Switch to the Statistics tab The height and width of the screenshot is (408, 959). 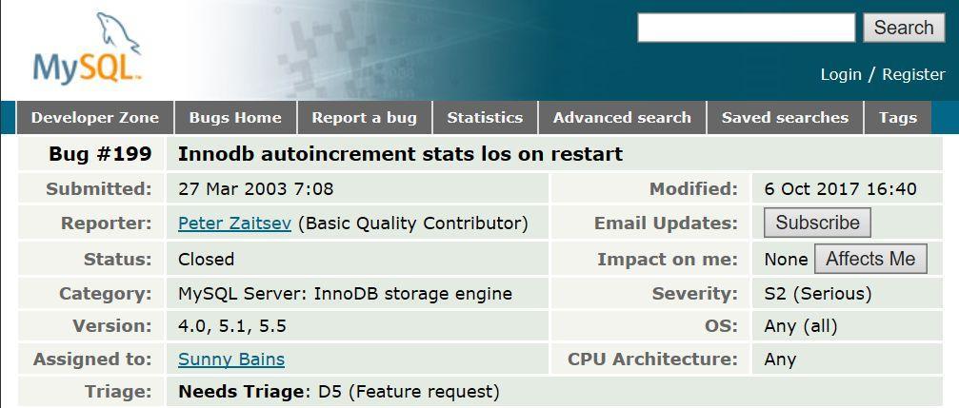(x=485, y=118)
